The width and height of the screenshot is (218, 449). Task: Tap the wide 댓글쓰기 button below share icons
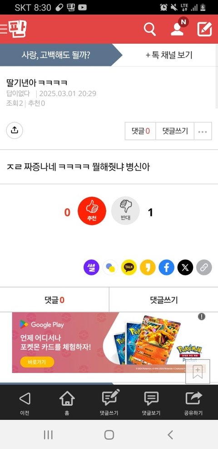point(163,300)
